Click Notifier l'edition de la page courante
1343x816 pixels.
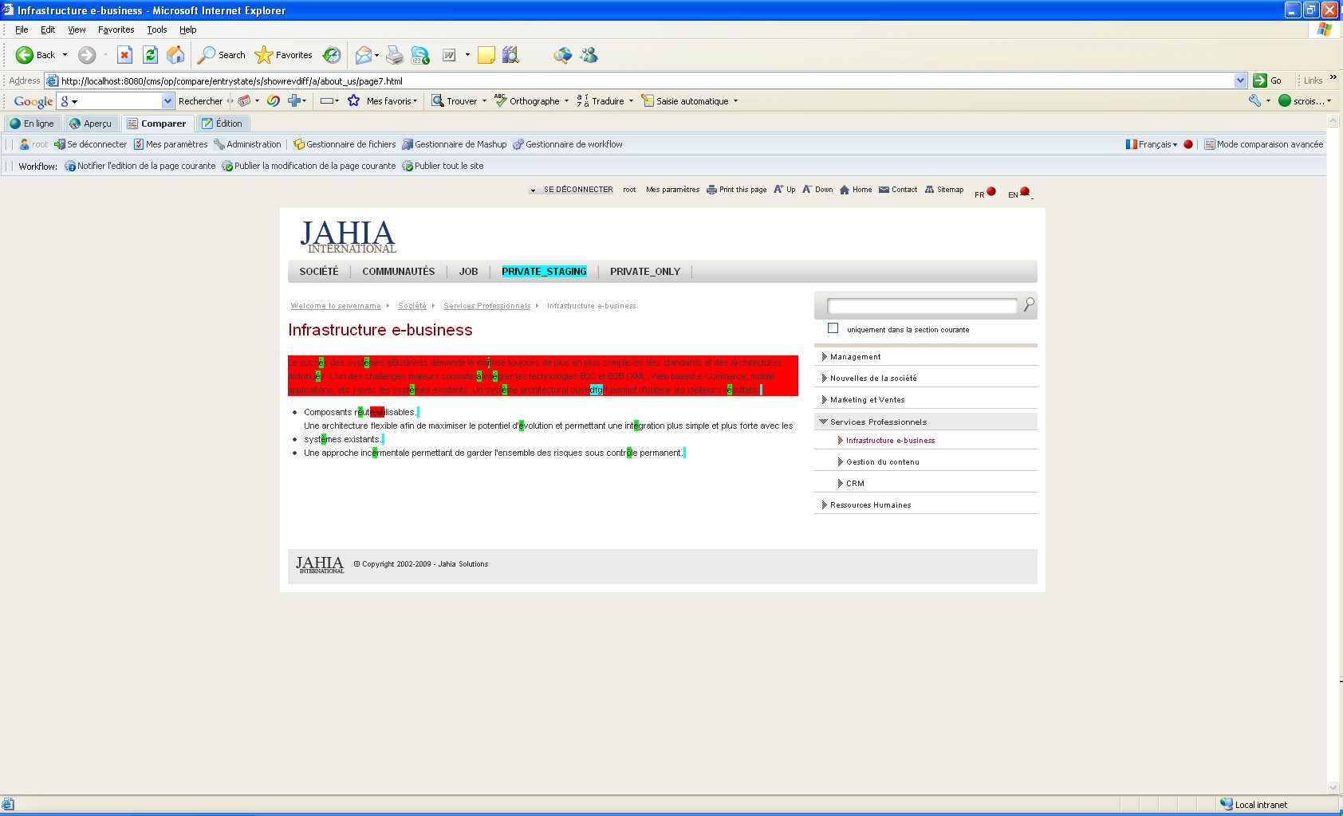coord(140,166)
